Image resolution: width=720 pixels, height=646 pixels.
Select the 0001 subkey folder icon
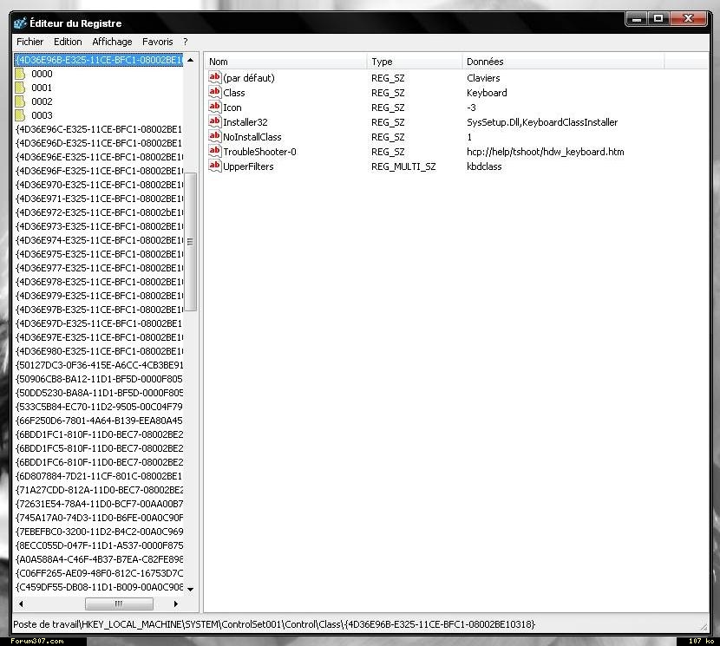20,88
